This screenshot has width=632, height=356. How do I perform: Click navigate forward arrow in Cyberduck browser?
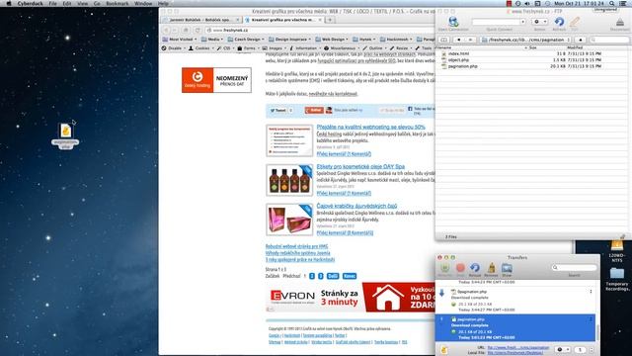click(470, 40)
